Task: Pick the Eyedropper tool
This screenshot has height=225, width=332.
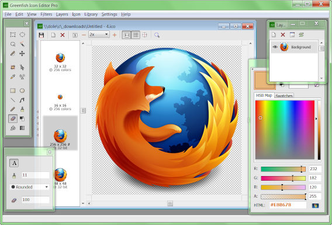Action: point(13,76)
